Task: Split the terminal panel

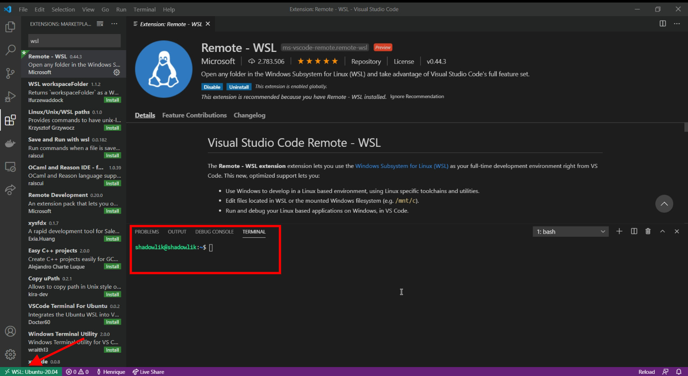Action: [634, 231]
